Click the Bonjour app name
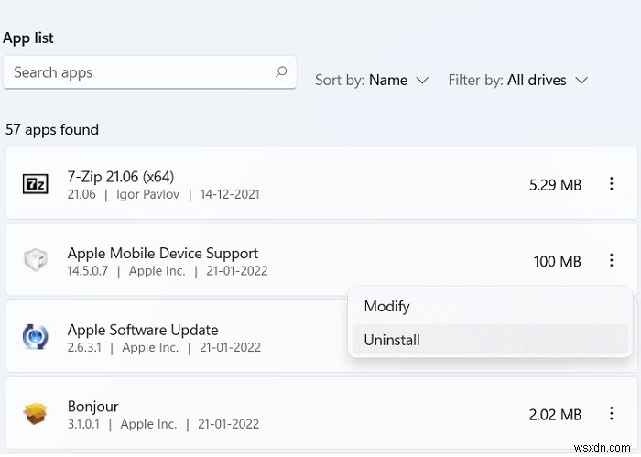 (x=93, y=407)
